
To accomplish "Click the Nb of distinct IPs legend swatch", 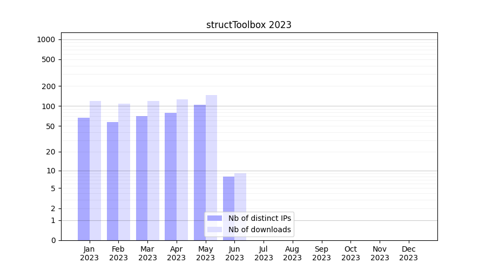I will pyautogui.click(x=214, y=218).
